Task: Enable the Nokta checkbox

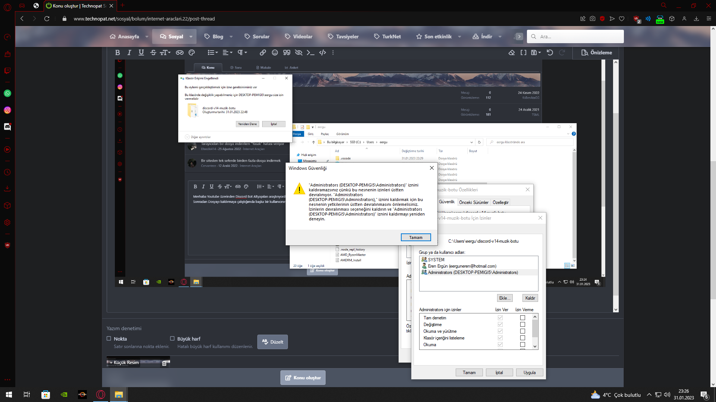Action: coord(109,338)
